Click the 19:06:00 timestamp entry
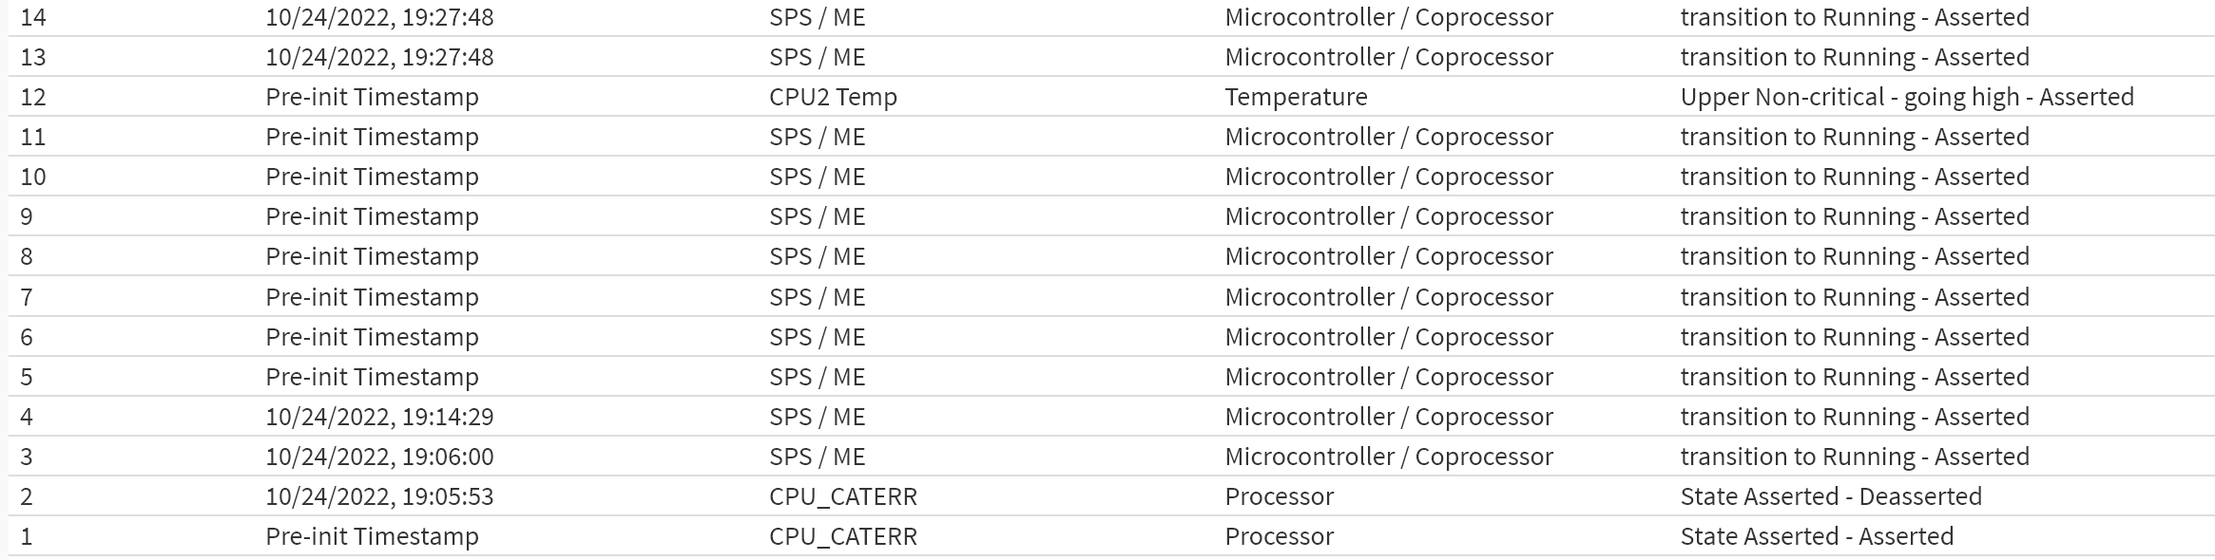2215x560 pixels. point(379,457)
